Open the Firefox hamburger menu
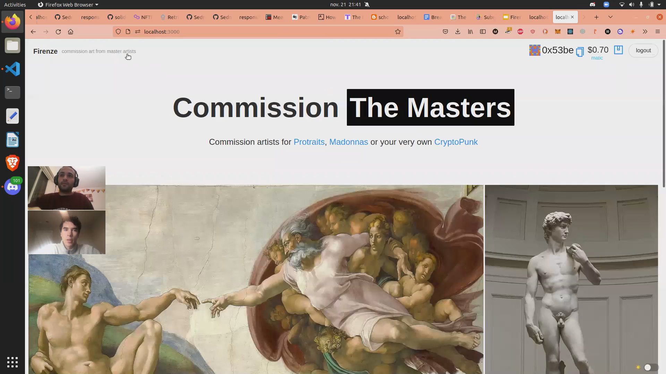 pyautogui.click(x=658, y=32)
